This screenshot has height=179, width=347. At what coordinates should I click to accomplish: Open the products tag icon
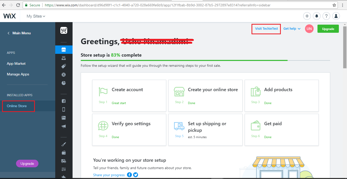pyautogui.click(x=64, y=66)
